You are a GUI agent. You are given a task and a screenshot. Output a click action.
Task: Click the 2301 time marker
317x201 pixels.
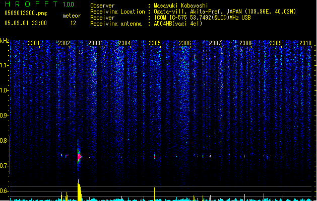coord(34,43)
